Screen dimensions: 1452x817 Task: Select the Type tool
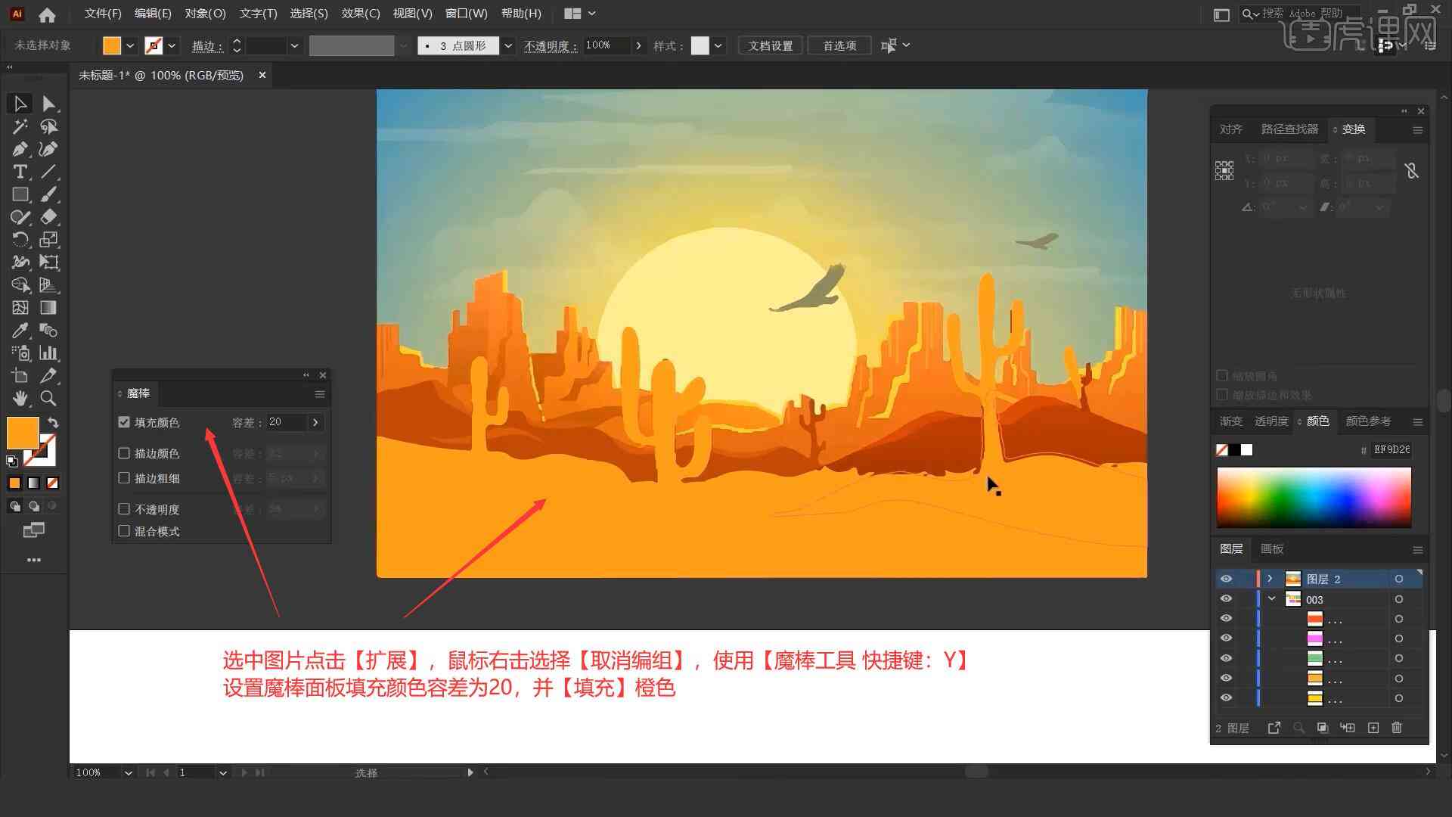pyautogui.click(x=18, y=172)
